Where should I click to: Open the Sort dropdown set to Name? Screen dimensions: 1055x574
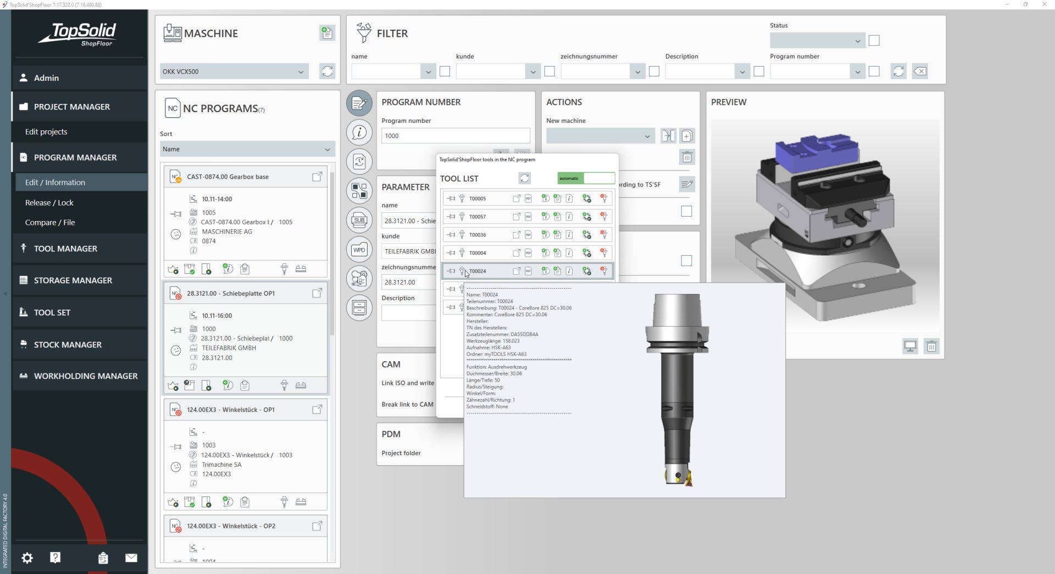[x=247, y=149]
